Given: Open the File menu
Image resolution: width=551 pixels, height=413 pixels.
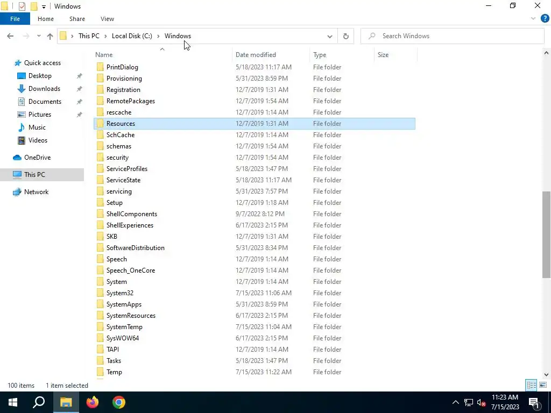Looking at the screenshot, I should pyautogui.click(x=15, y=19).
